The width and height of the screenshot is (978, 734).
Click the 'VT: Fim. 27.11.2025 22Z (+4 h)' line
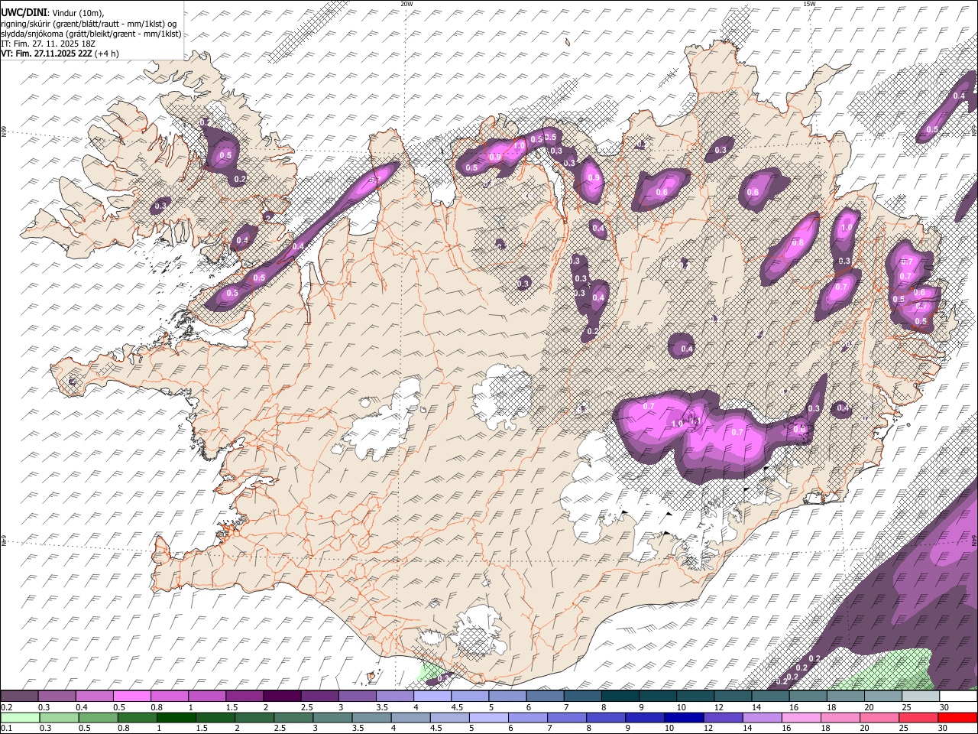click(60, 54)
